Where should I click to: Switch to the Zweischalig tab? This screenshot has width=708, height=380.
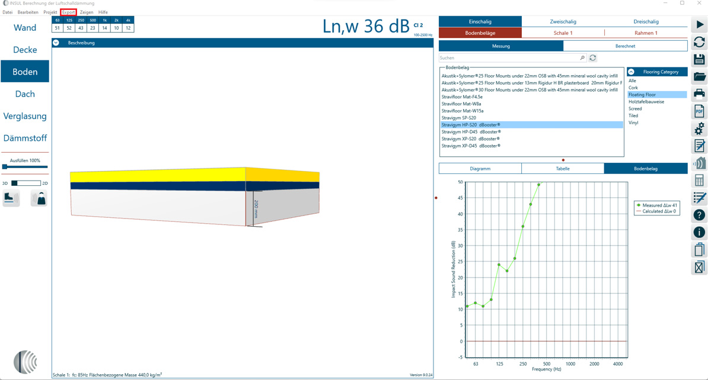[x=563, y=22]
